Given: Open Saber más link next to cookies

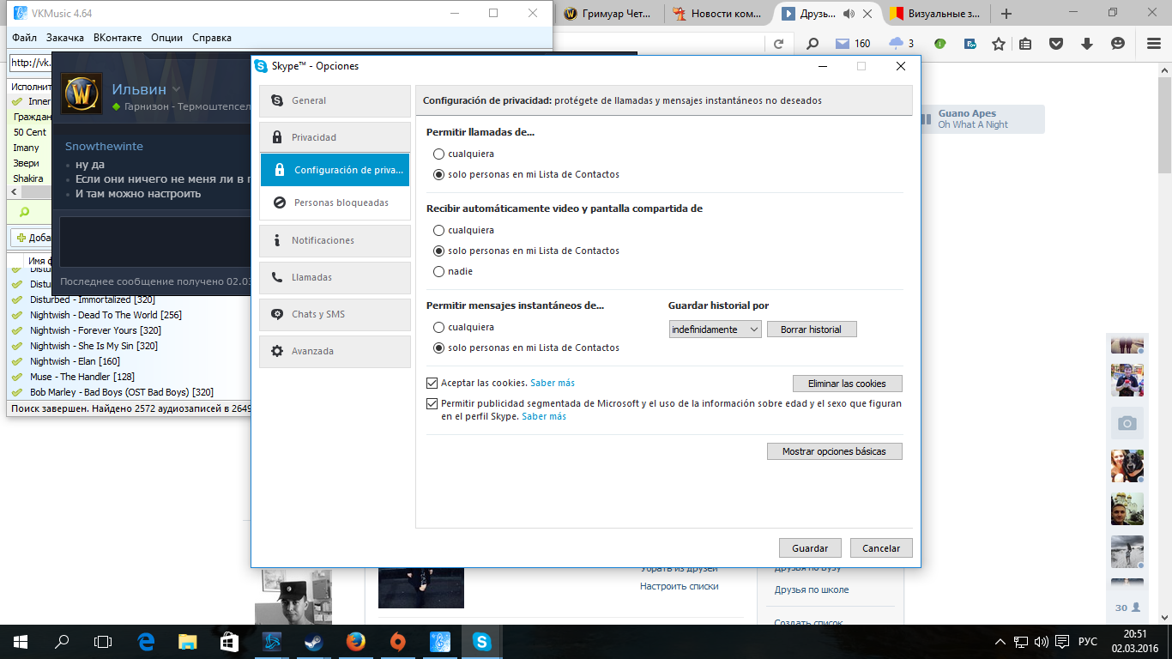Looking at the screenshot, I should (x=553, y=383).
